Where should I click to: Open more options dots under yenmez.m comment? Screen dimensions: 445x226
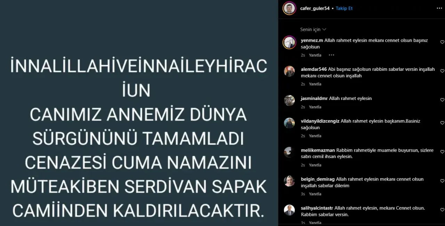[x=331, y=55]
